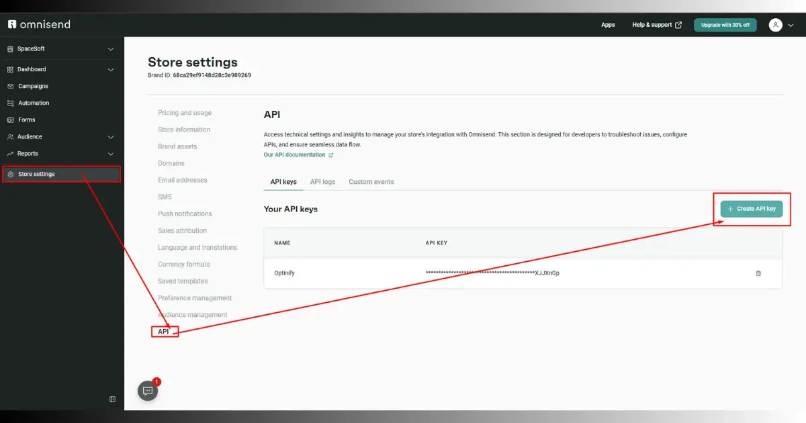806x423 pixels.
Task: Select Store settings in the sidebar
Action: click(62, 174)
